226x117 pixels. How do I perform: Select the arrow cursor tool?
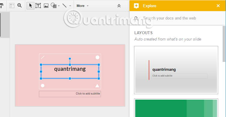(30, 6)
